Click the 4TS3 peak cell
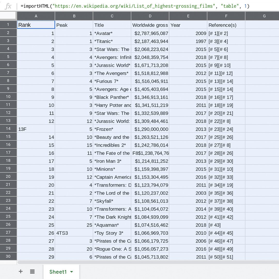The image size is (279, 279). click(74, 233)
